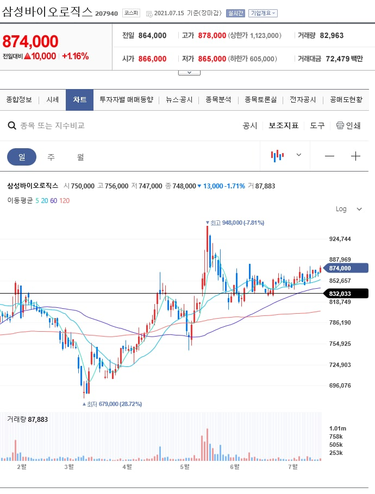Click the 공시 chart option

[250, 126]
